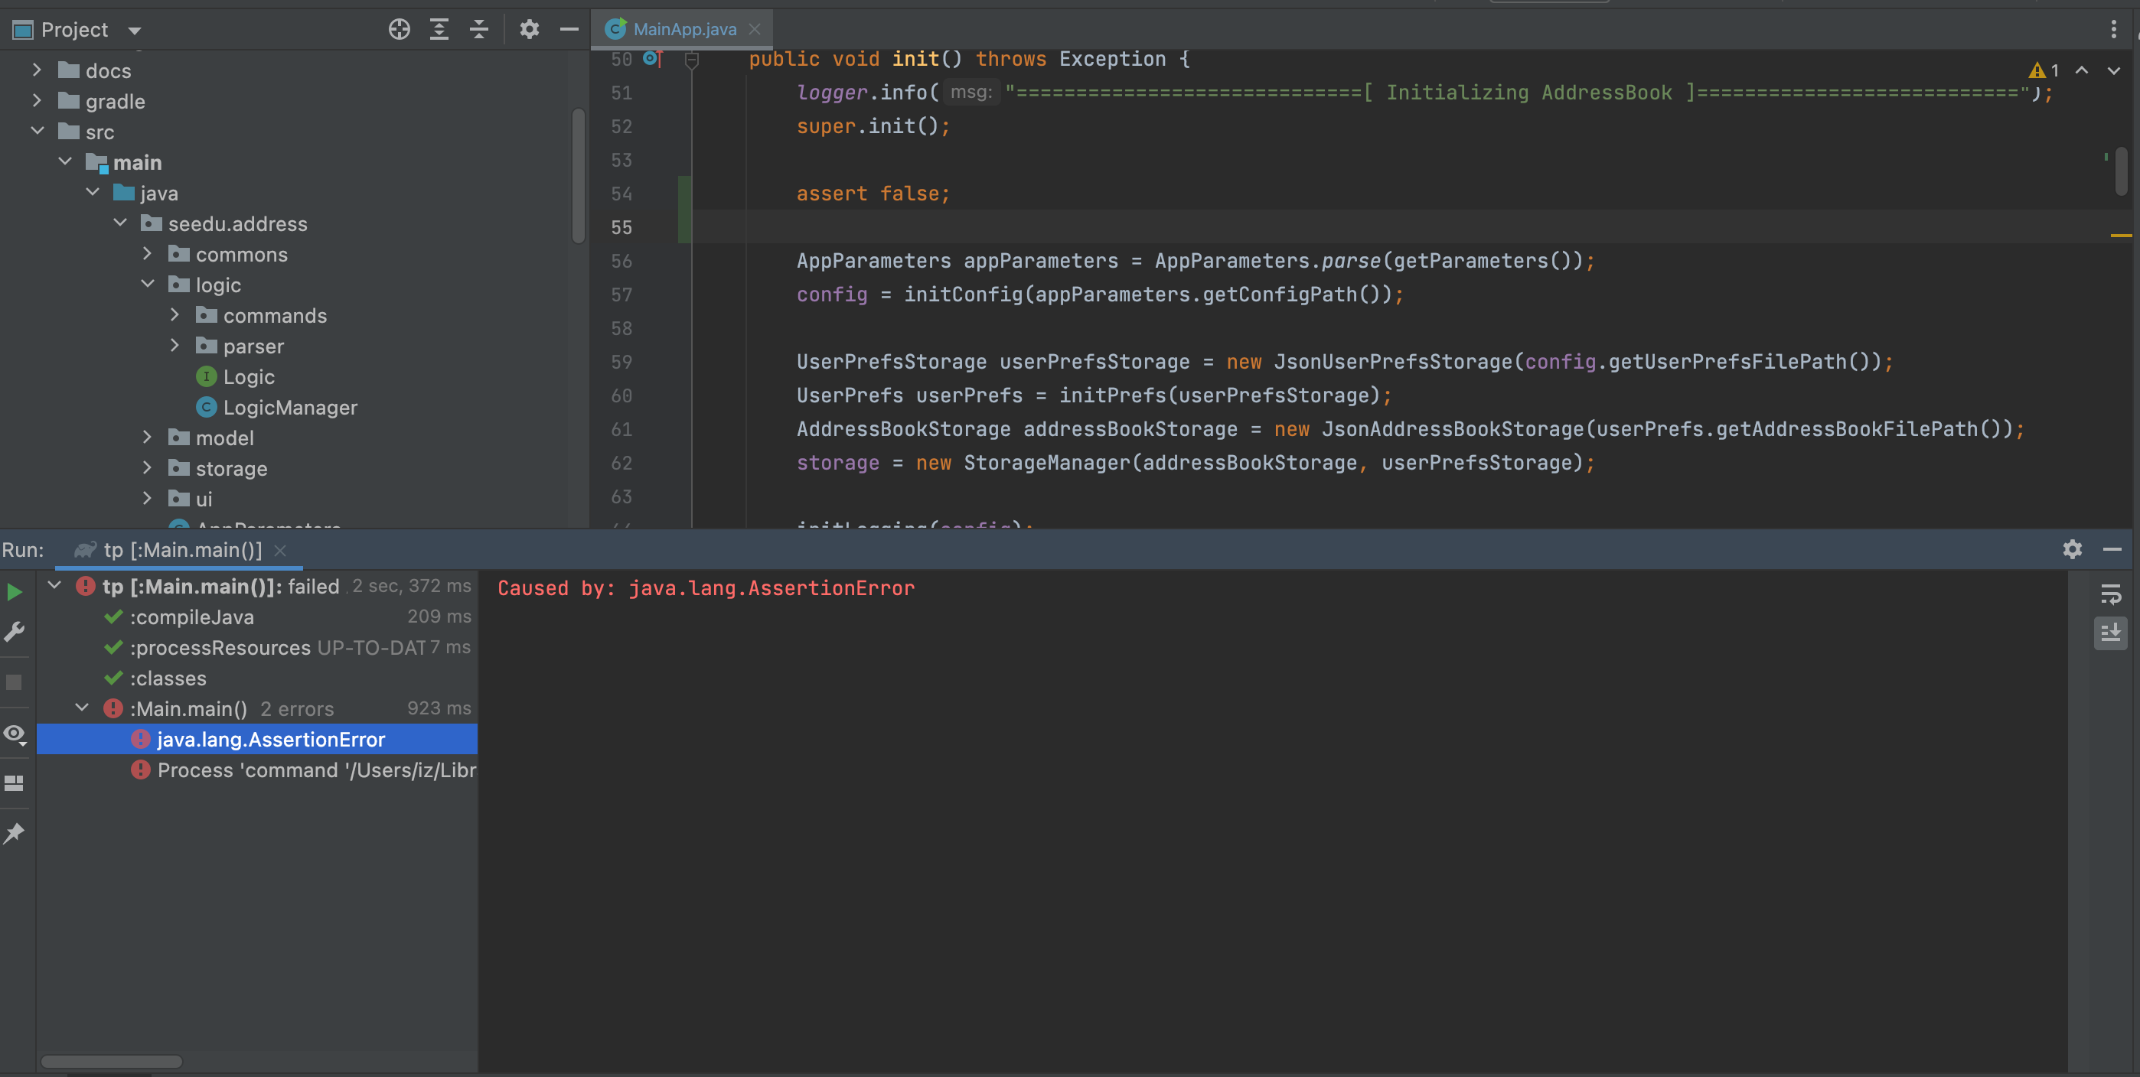
Task: Open Project panel settings gear
Action: [529, 30]
